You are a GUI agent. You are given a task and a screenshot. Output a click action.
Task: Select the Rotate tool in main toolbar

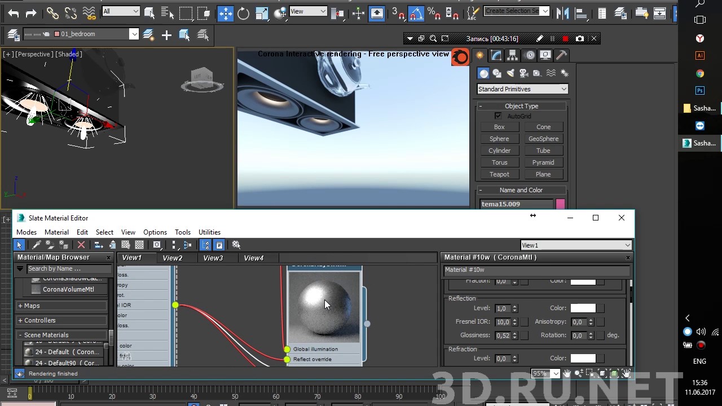(243, 14)
